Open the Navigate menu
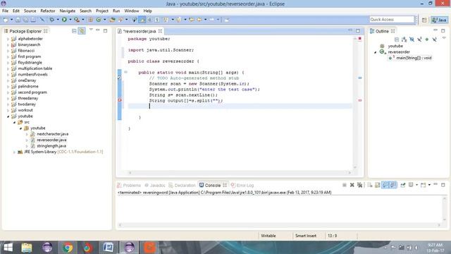The image size is (451, 254). click(x=68, y=11)
